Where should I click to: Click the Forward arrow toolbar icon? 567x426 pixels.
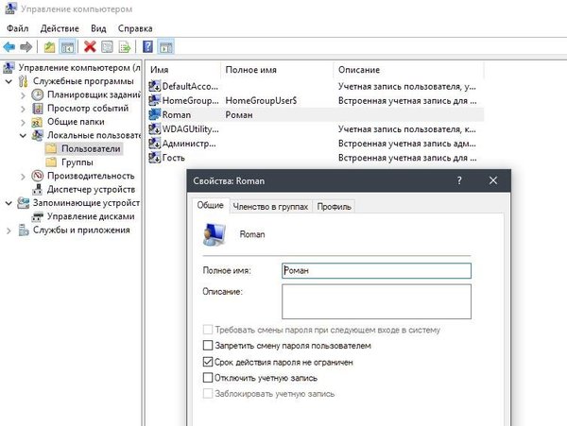26,47
